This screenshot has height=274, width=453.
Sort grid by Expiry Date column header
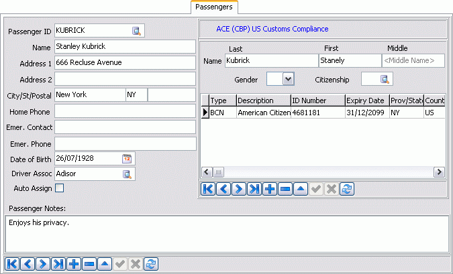click(x=366, y=100)
